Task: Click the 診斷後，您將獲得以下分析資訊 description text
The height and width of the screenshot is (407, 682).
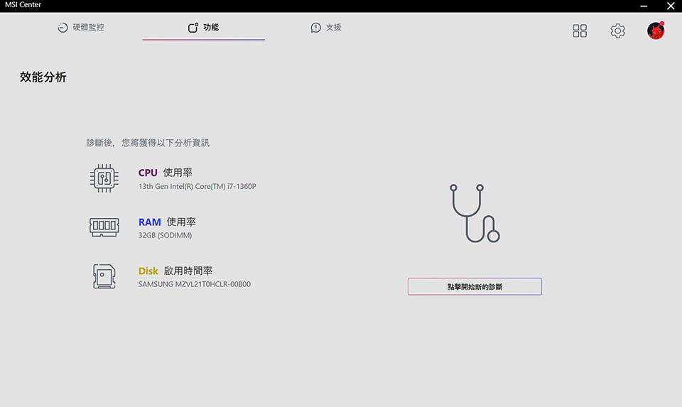Action: (148, 143)
